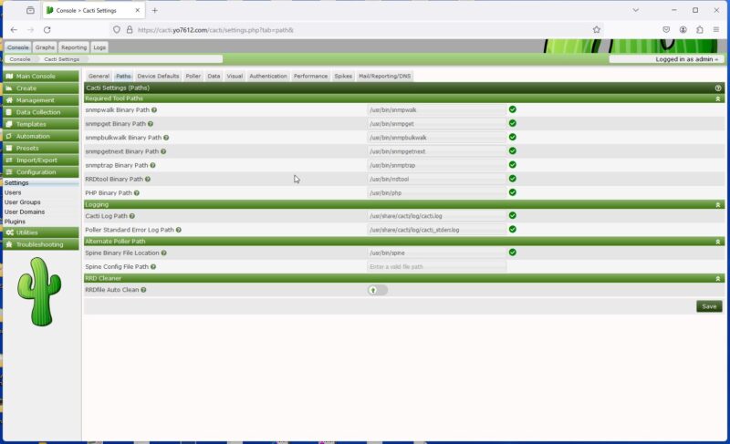This screenshot has width=730, height=444.
Task: Go back with browser back arrow
Action: coord(14,30)
